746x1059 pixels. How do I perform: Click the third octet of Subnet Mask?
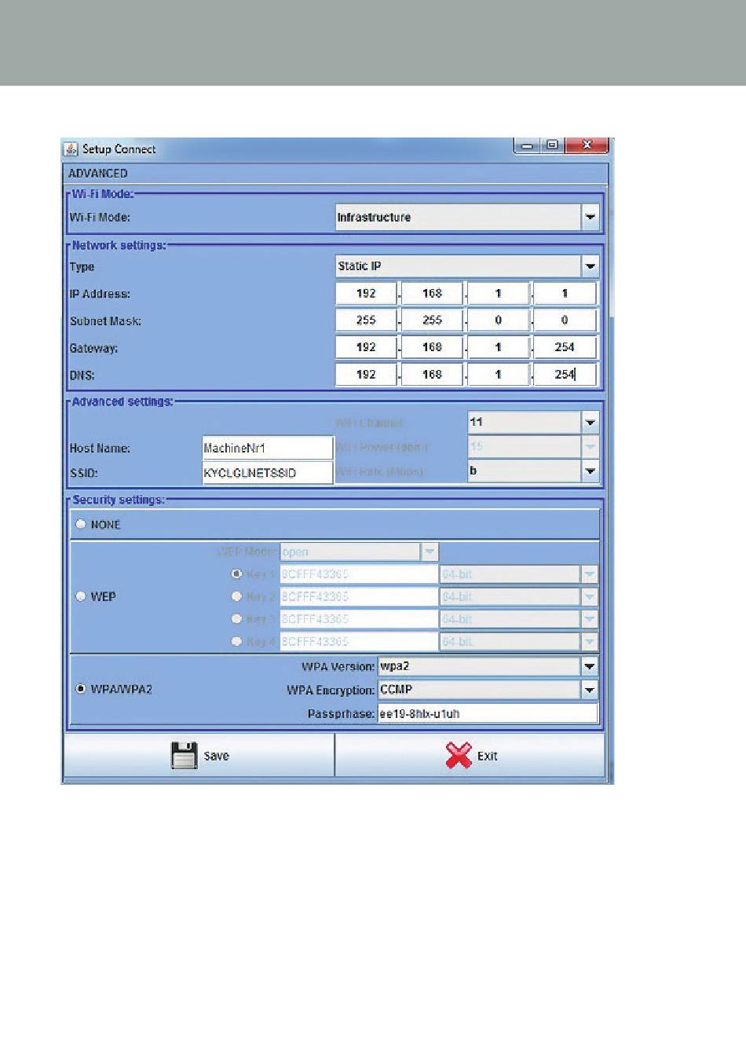[x=498, y=320]
